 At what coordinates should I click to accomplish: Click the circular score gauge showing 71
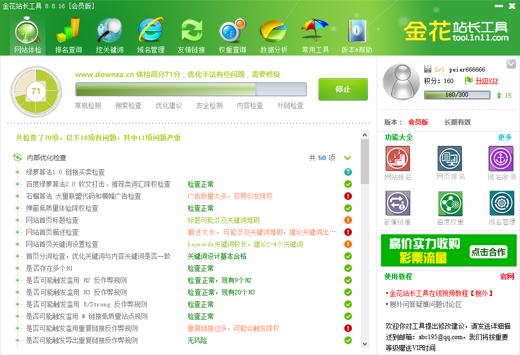(x=36, y=91)
